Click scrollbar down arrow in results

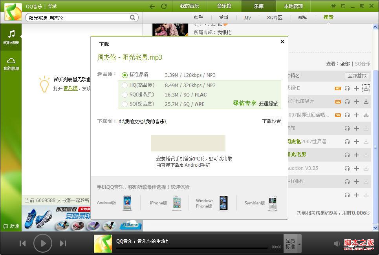click(375, 228)
